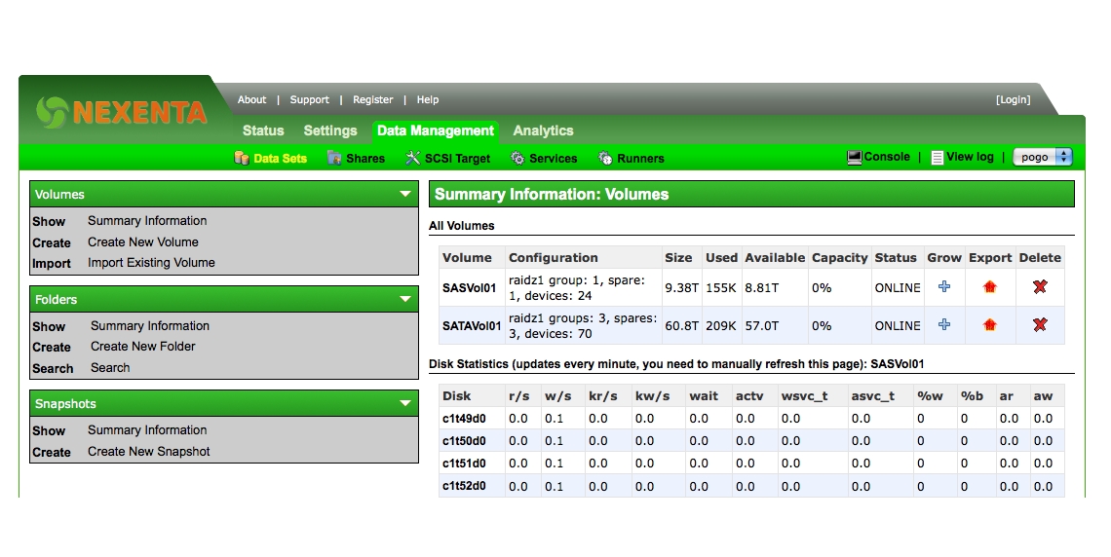This screenshot has width=1111, height=557.
Task: Click the 155K used value
Action: coord(720,288)
